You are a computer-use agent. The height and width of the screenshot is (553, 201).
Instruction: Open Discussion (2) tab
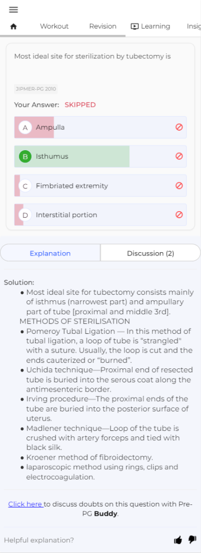tap(151, 253)
